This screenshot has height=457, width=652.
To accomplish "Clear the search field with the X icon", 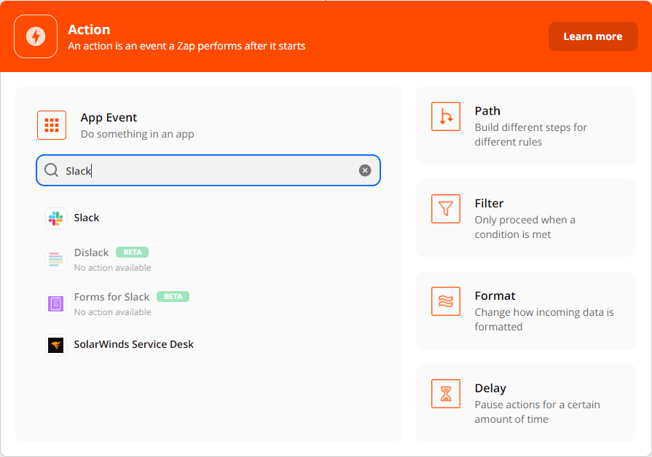I will (x=365, y=170).
